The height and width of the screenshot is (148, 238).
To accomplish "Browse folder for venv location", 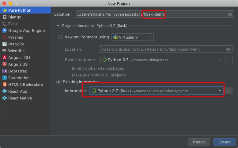I will click(229, 49).
